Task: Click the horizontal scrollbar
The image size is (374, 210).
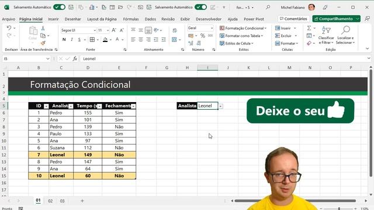Action: (x=295, y=201)
